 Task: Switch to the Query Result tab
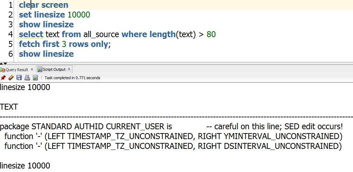click(17, 69)
